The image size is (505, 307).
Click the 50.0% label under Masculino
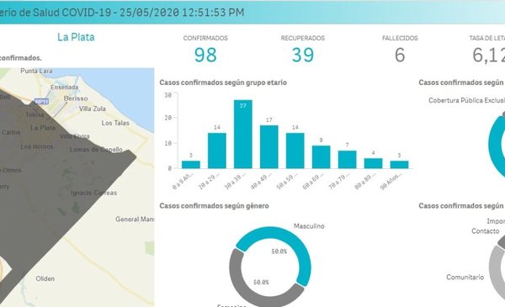279,251
